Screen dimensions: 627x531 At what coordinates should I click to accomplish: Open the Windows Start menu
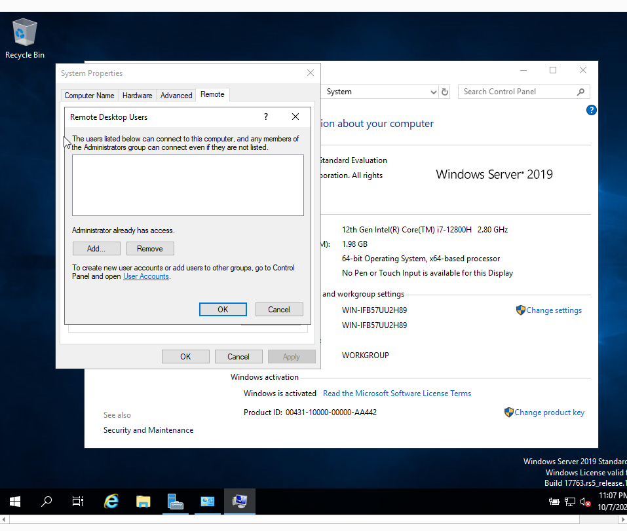coord(15,501)
